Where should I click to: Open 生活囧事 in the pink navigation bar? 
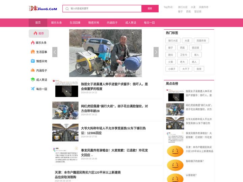(75, 23)
